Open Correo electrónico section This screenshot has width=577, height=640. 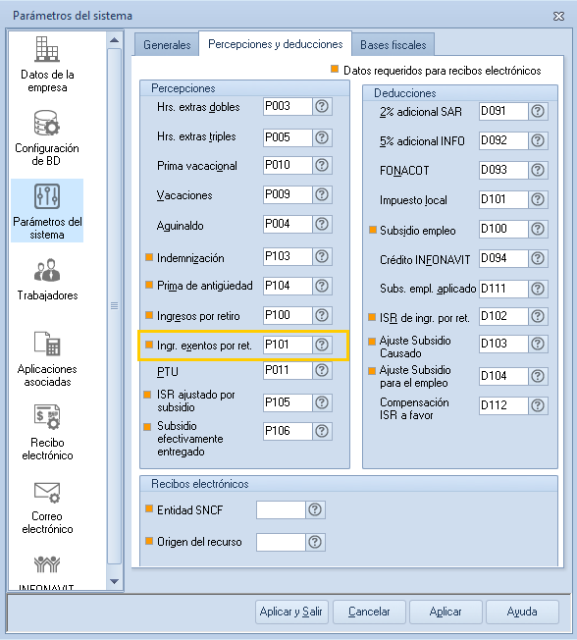(47, 507)
